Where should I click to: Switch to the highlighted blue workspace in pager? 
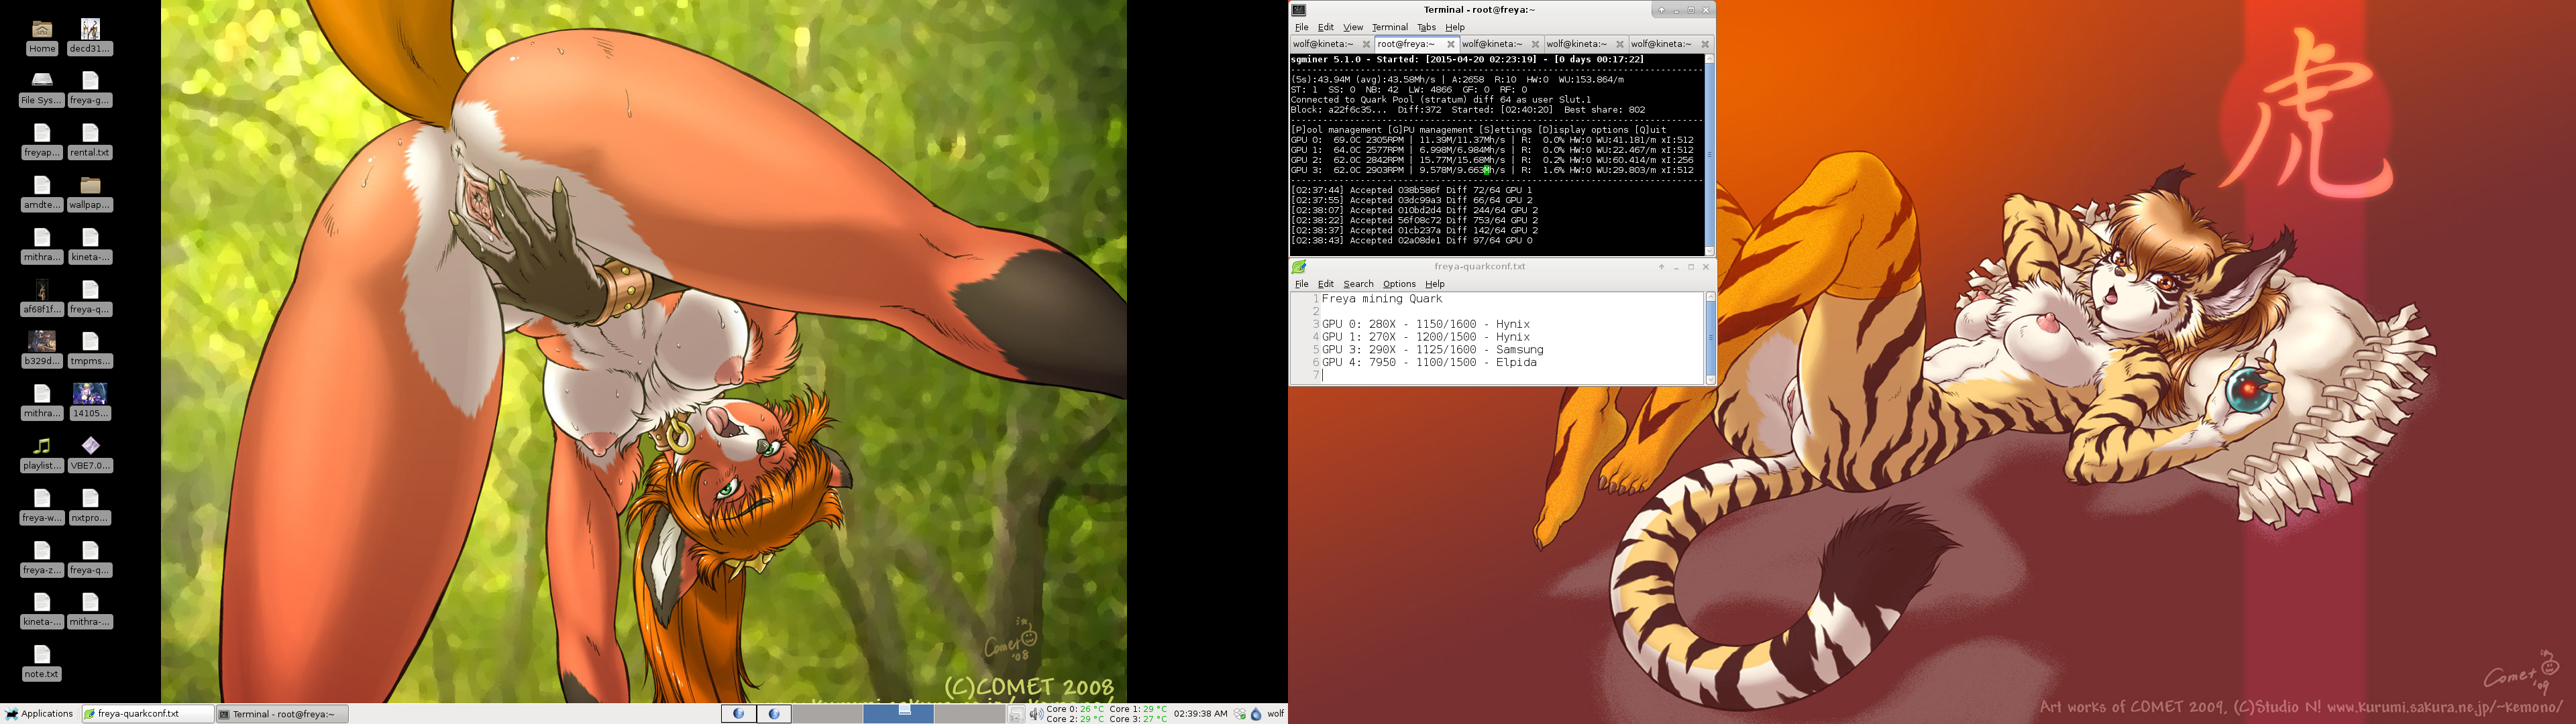[898, 714]
